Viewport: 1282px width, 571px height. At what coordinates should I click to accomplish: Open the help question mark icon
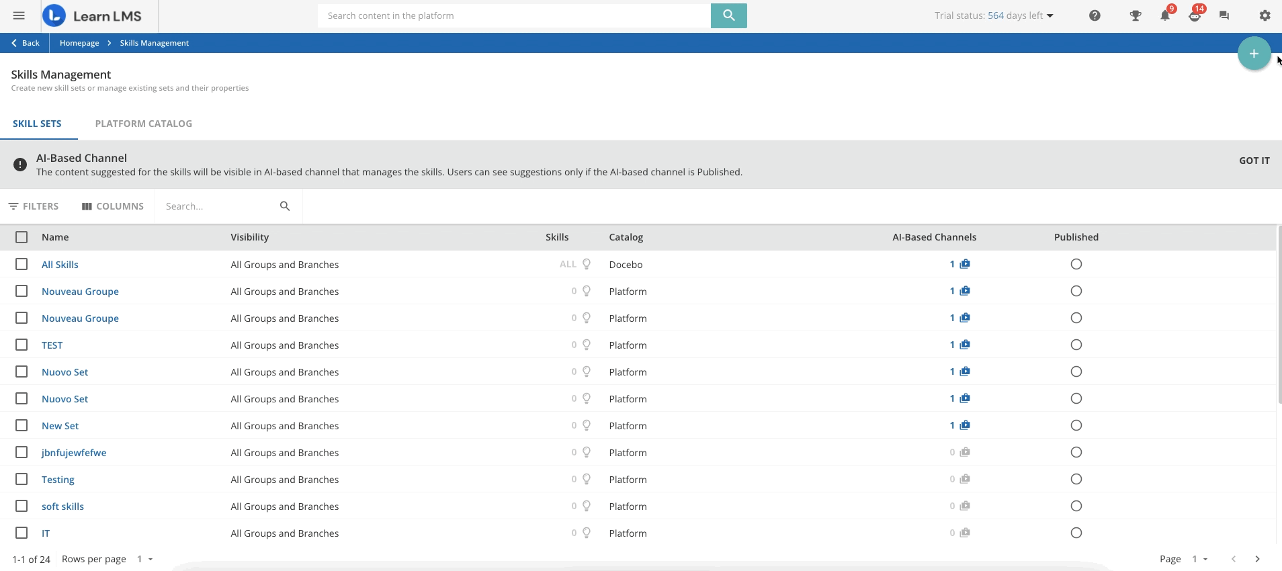1095,15
